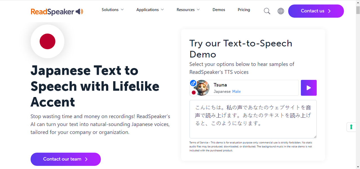Expand the Applications menu
360x169 pixels.
click(150, 10)
